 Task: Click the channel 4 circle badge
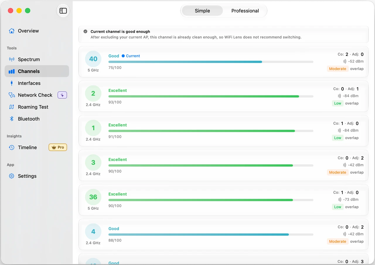(x=93, y=232)
